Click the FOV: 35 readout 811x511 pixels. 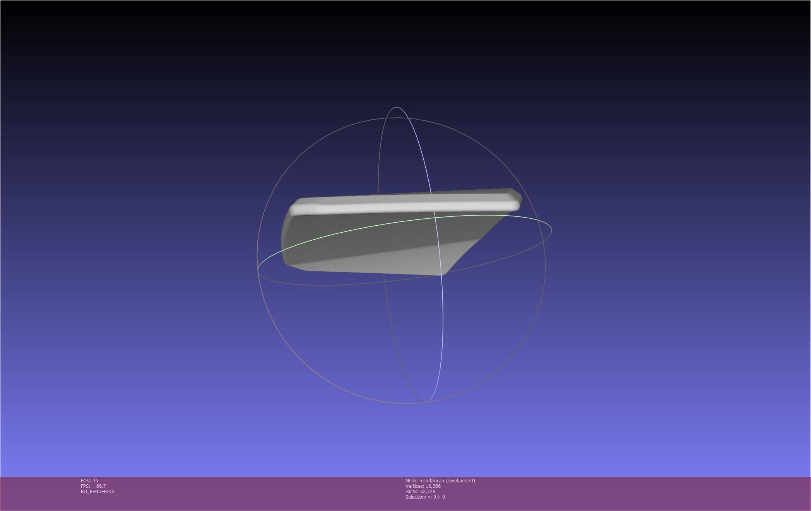[x=89, y=480]
